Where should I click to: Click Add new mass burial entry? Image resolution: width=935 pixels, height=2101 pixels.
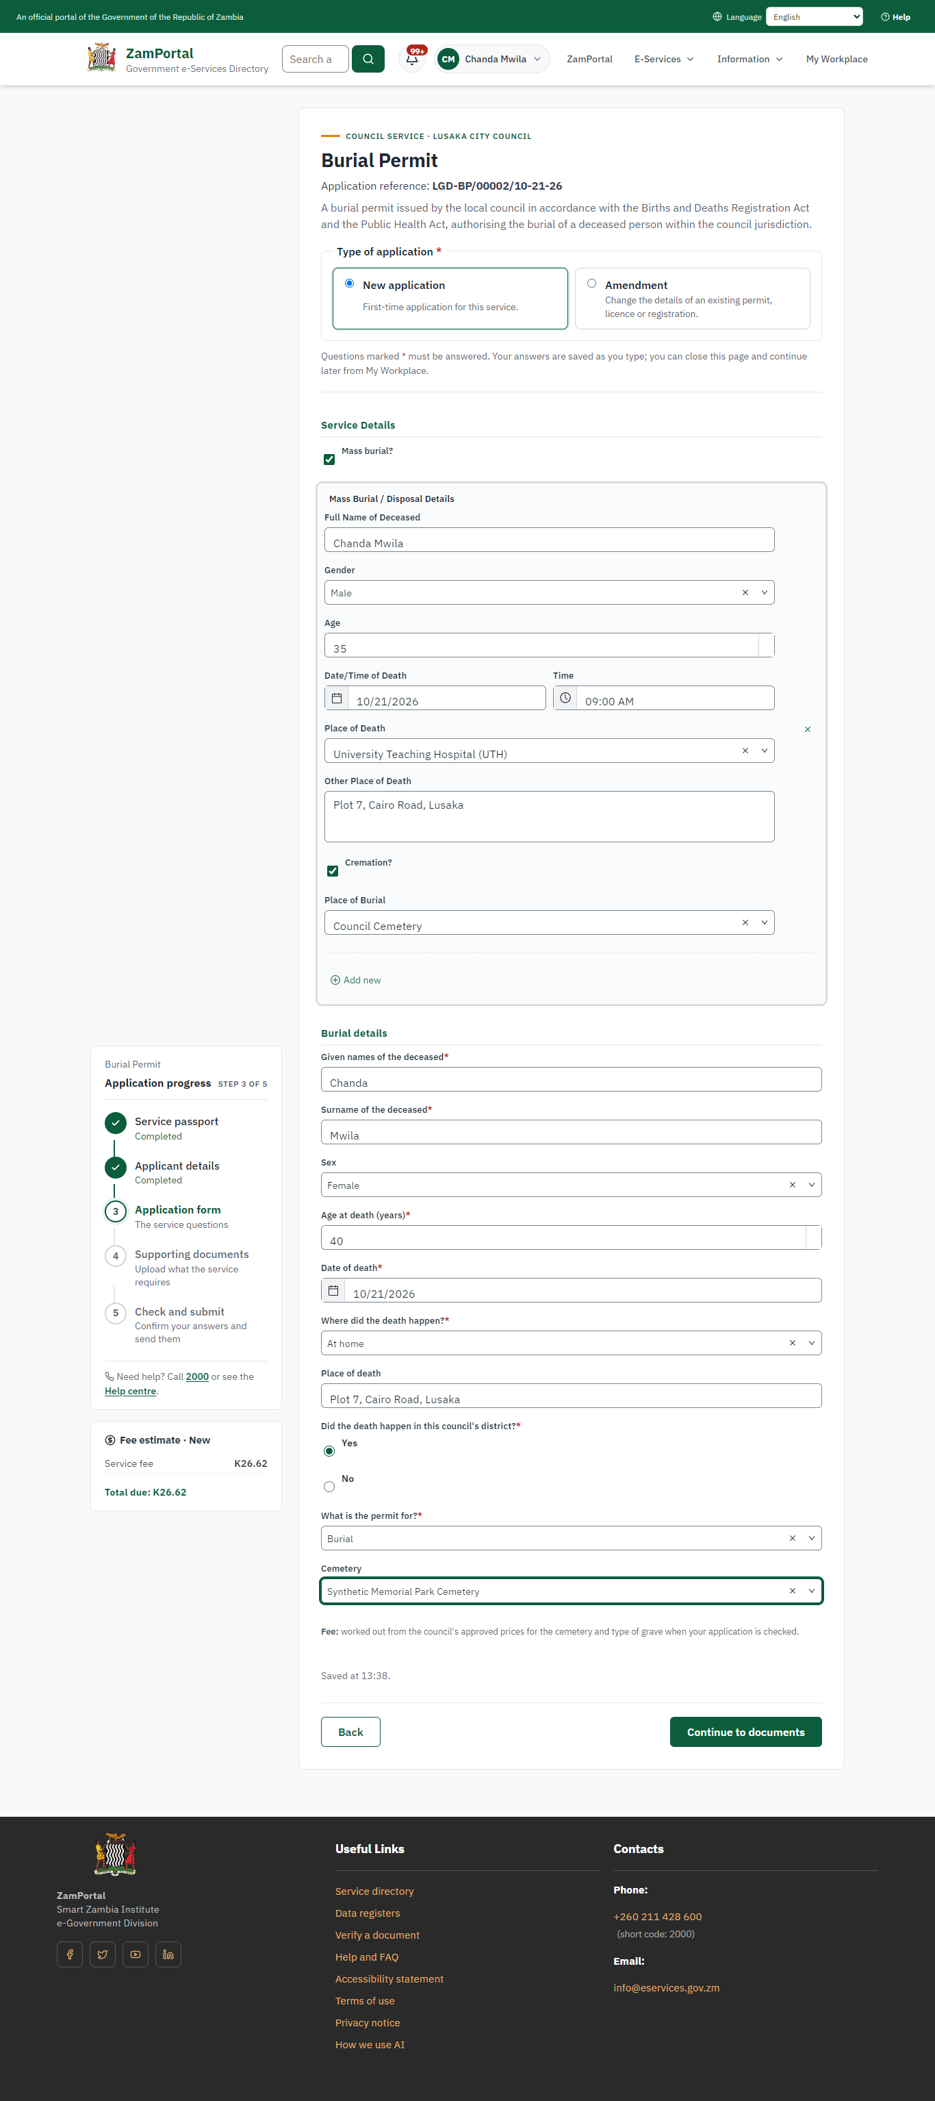[x=355, y=981]
